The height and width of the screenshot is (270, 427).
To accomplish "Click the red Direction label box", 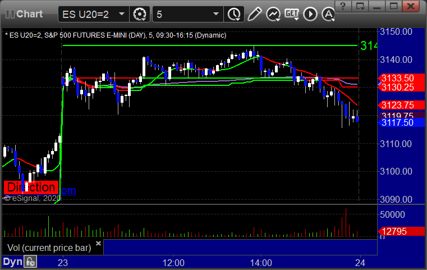I will point(31,187).
